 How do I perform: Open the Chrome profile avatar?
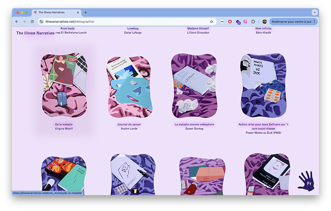tap(264, 21)
